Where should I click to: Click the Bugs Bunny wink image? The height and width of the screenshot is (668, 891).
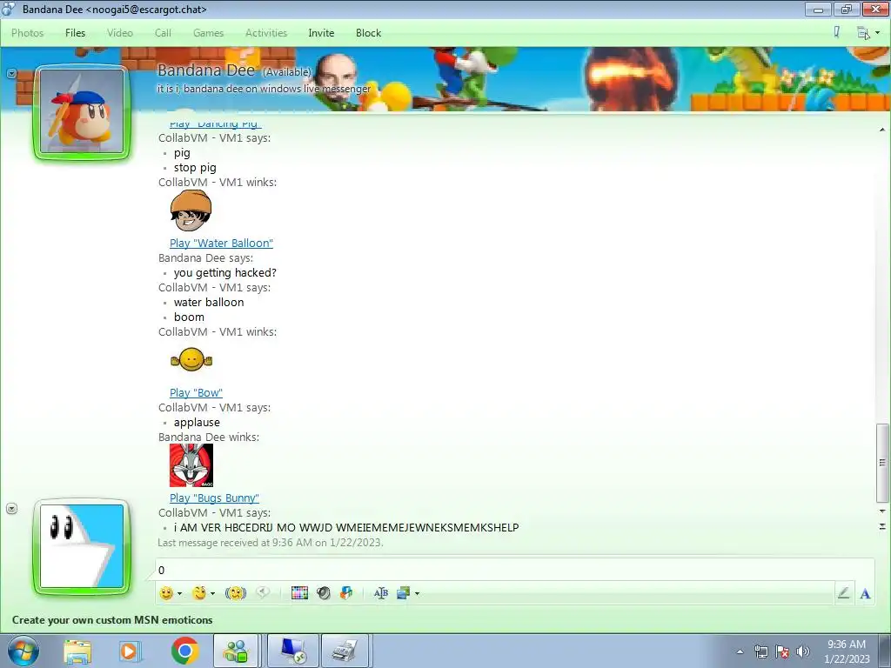(x=191, y=465)
